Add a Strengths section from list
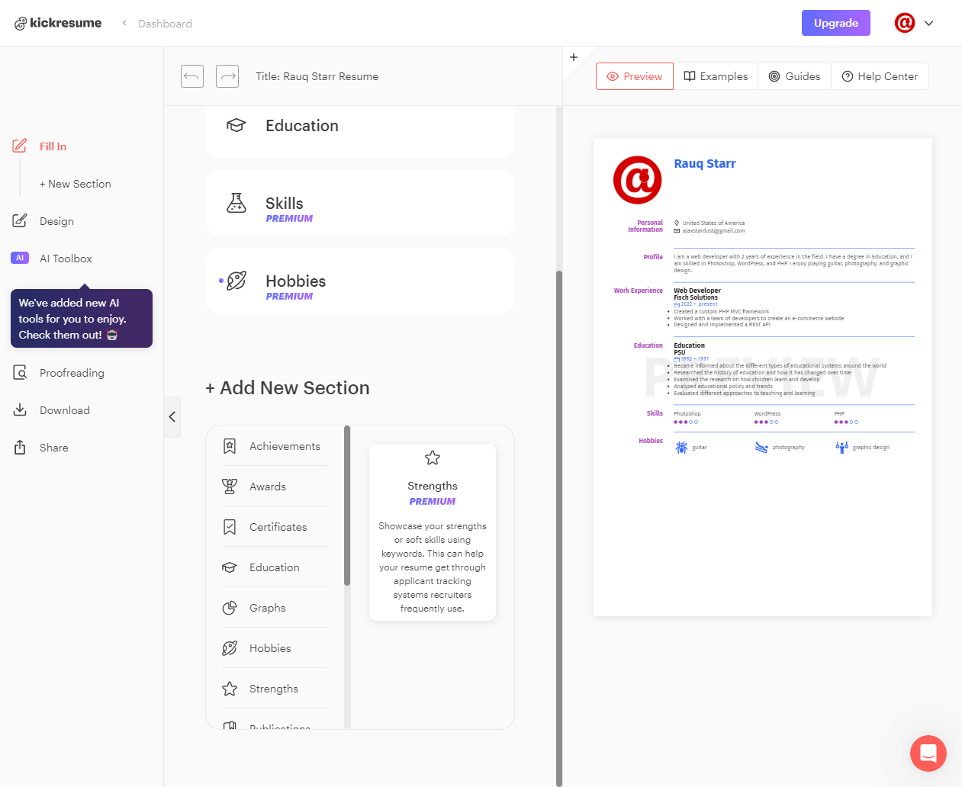962x787 pixels. click(275, 689)
